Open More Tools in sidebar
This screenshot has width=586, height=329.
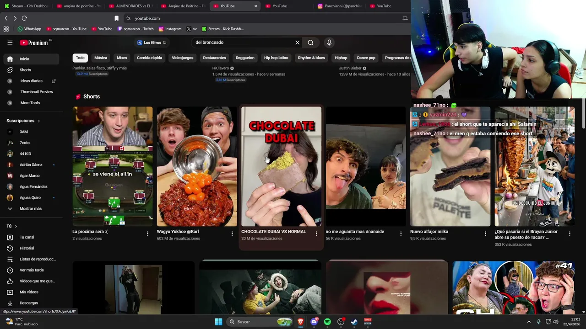[31, 103]
